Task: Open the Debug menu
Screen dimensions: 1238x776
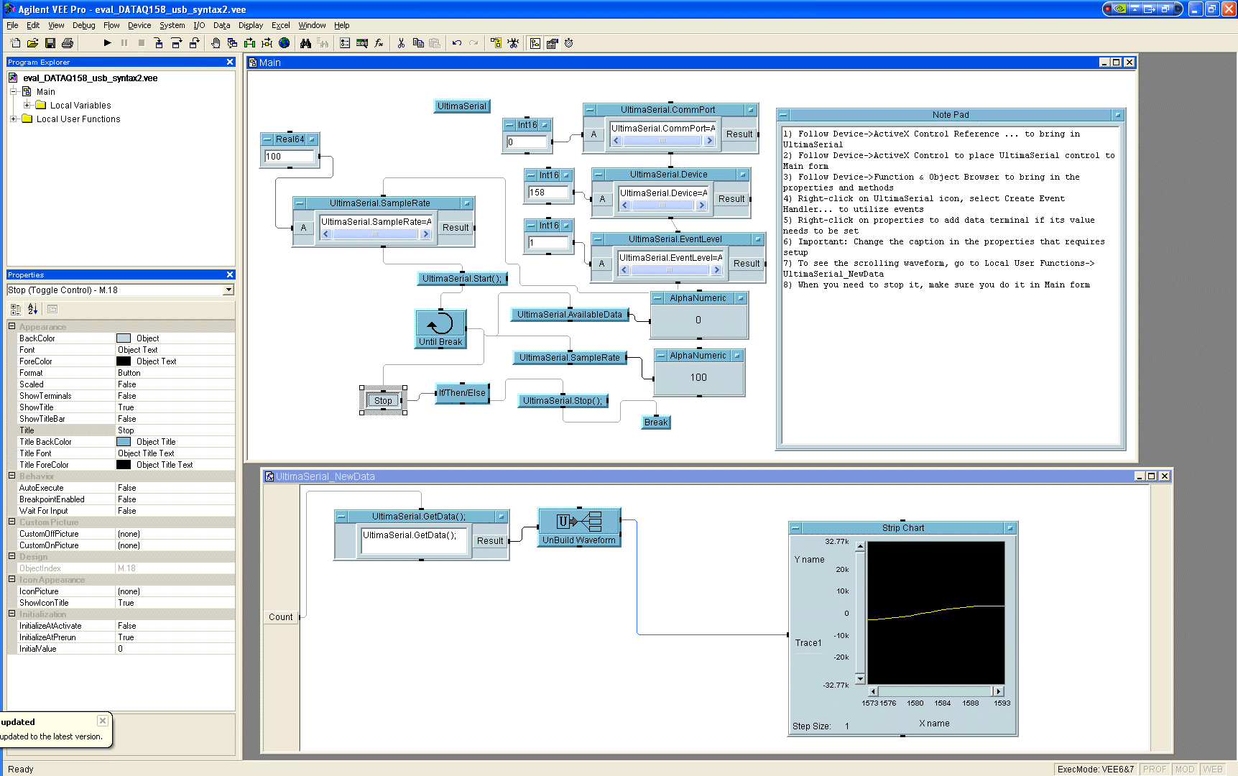Action: tap(83, 25)
